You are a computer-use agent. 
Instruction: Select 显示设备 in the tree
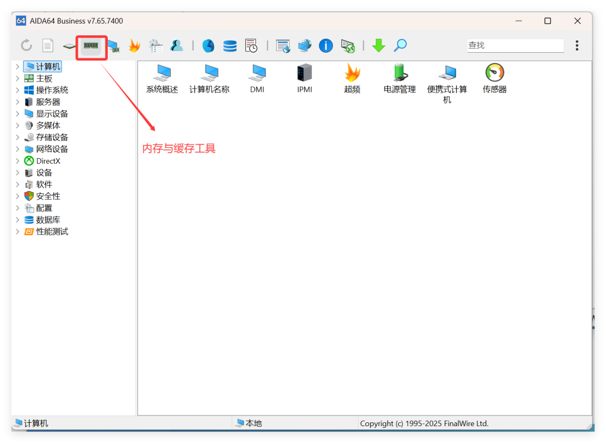coord(47,114)
